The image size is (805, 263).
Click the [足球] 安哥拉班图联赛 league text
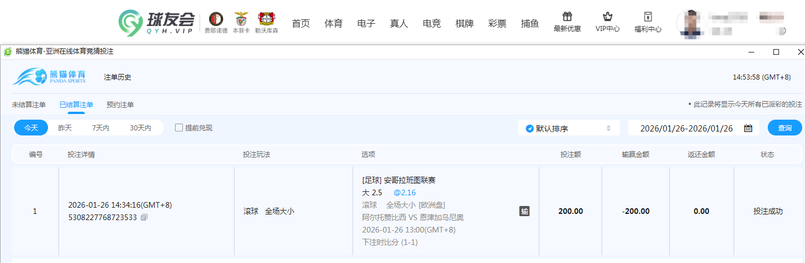point(399,180)
